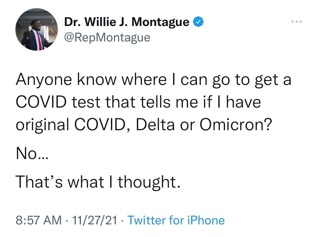Screen dimensions: 319x237
Task: Click the display name Dr. Willie J. Montague
Action: 127,22
